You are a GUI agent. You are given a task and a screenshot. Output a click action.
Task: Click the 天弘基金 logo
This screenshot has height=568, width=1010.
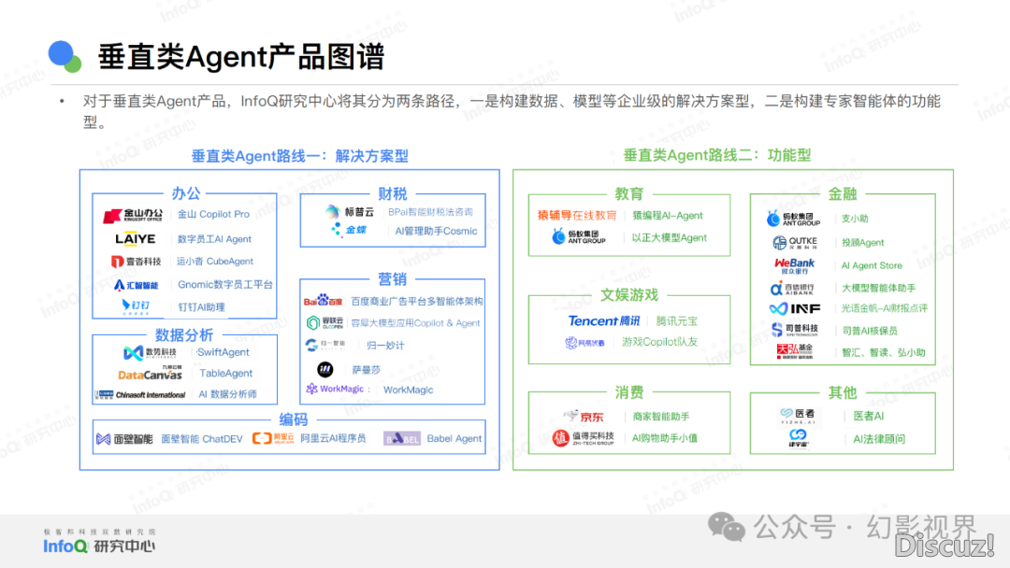[795, 351]
